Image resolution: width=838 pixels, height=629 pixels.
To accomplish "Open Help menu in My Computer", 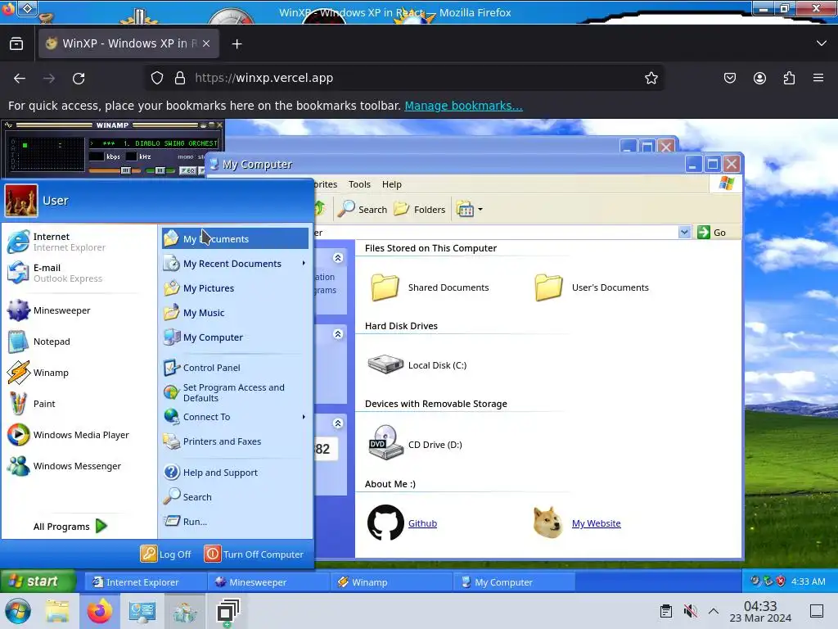I will 392,184.
